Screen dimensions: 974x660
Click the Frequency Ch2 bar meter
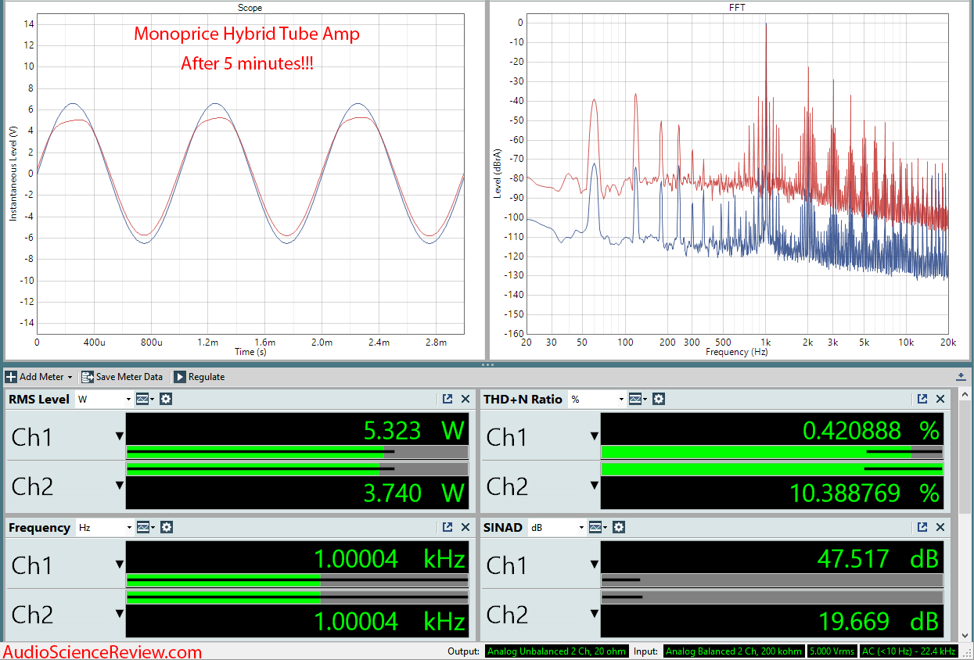(297, 597)
